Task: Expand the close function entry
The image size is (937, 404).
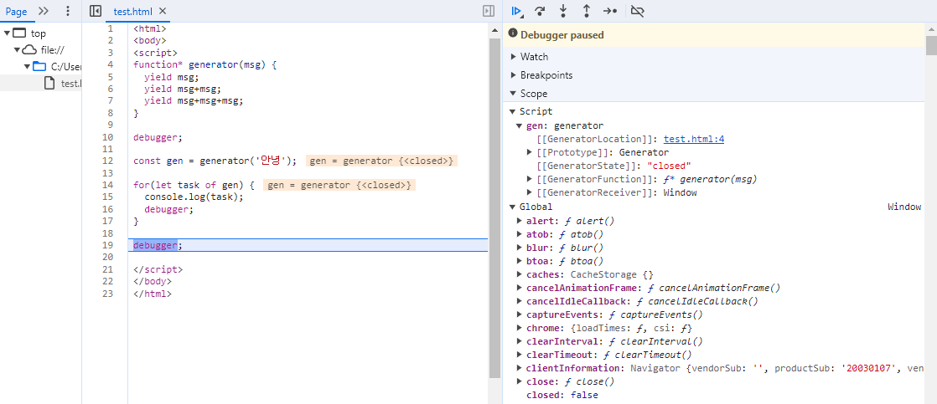Action: (x=520, y=382)
